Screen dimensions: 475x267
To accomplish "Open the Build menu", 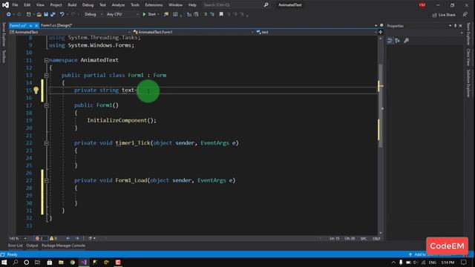I will point(72,5).
